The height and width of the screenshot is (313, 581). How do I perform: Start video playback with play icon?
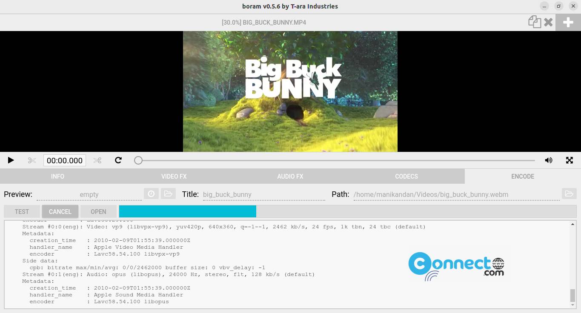coord(11,160)
